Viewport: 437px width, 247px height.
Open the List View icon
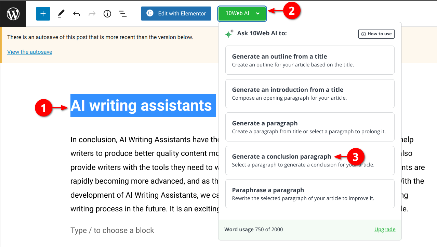click(123, 14)
